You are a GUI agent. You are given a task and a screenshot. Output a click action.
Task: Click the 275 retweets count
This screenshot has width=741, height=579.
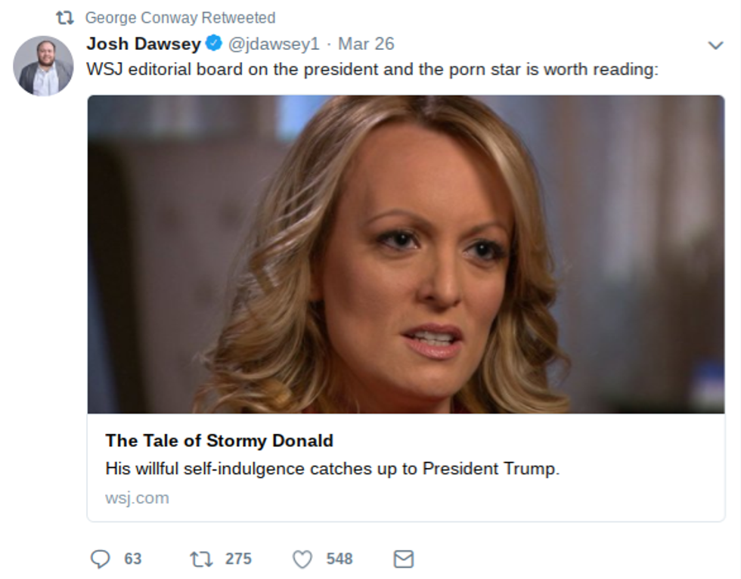(x=238, y=559)
